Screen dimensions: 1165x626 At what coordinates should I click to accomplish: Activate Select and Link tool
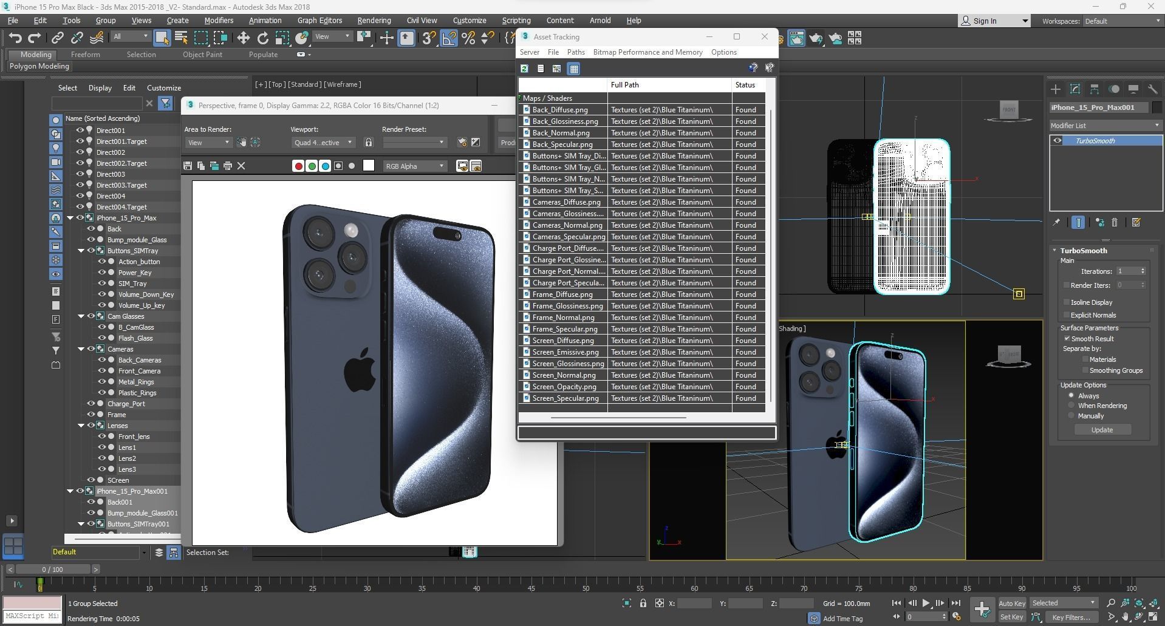57,38
